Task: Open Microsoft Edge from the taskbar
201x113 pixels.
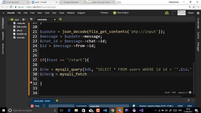Action: pos(69,110)
